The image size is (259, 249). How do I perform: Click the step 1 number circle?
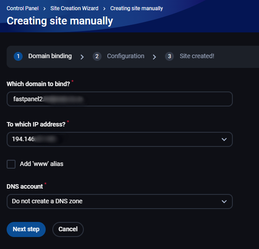click(18, 56)
